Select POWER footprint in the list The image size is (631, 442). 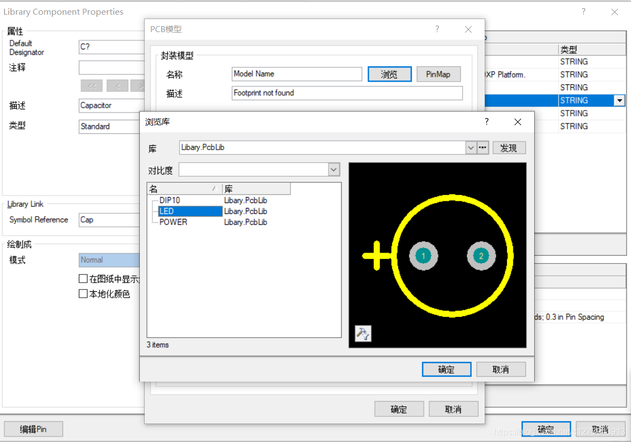tap(173, 222)
